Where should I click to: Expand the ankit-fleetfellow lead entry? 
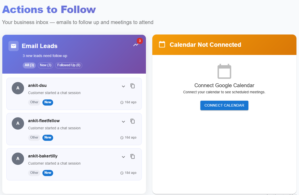click(x=123, y=122)
